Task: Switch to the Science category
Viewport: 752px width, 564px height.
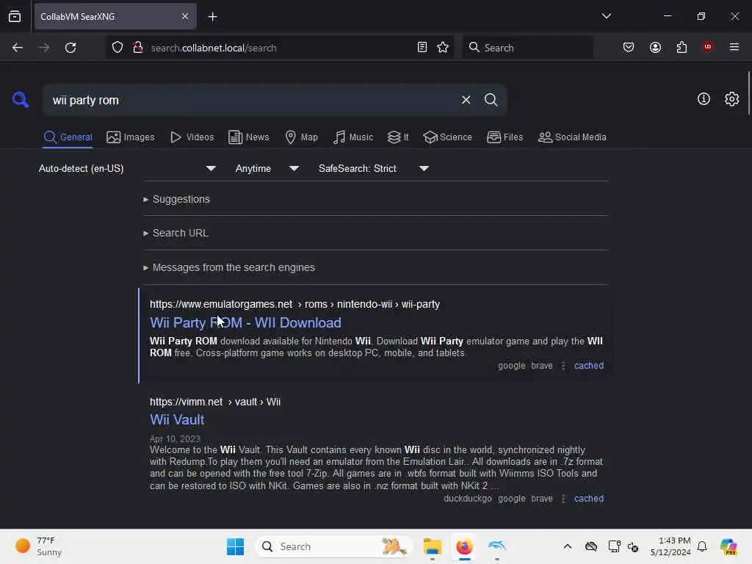Action: coord(448,137)
